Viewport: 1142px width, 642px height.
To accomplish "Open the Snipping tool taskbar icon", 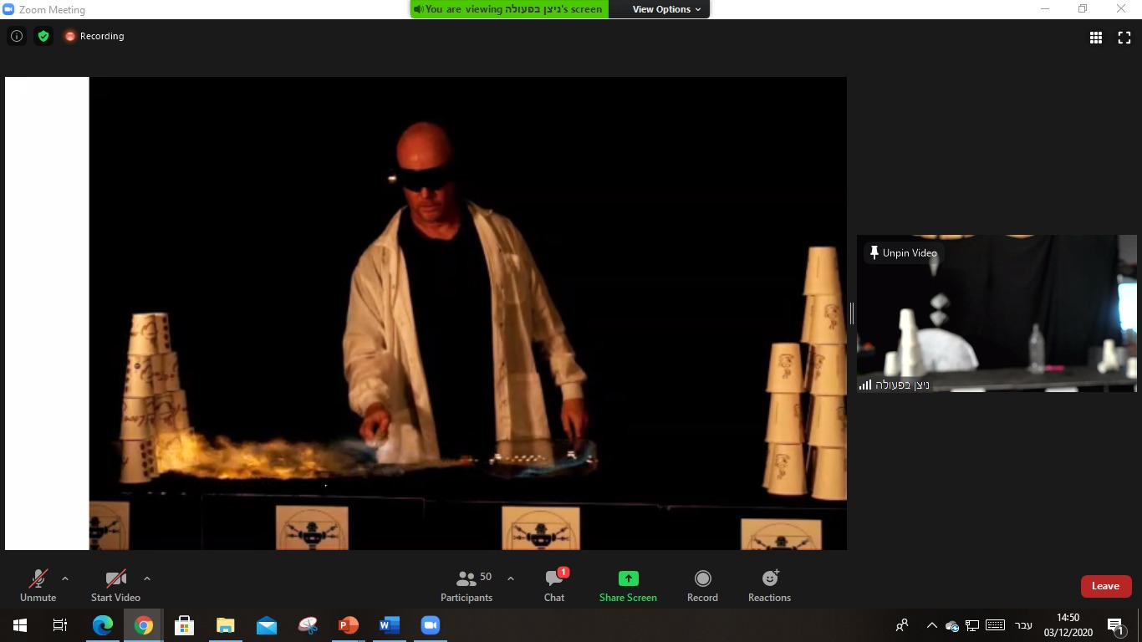I will [308, 625].
